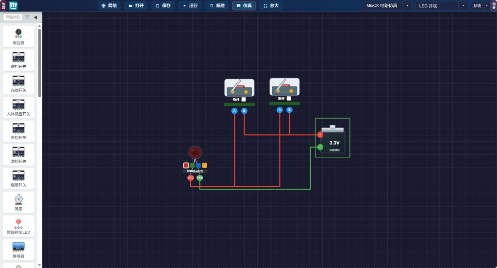This screenshot has width=497, height=268.
Task: Click the 运行 run button
Action: (190, 6)
